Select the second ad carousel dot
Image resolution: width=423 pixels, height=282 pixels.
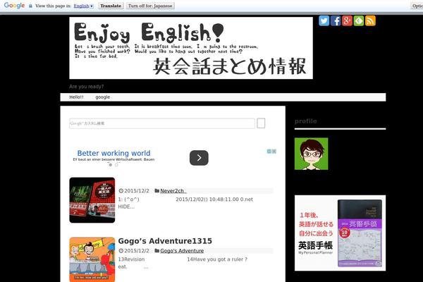click(117, 165)
